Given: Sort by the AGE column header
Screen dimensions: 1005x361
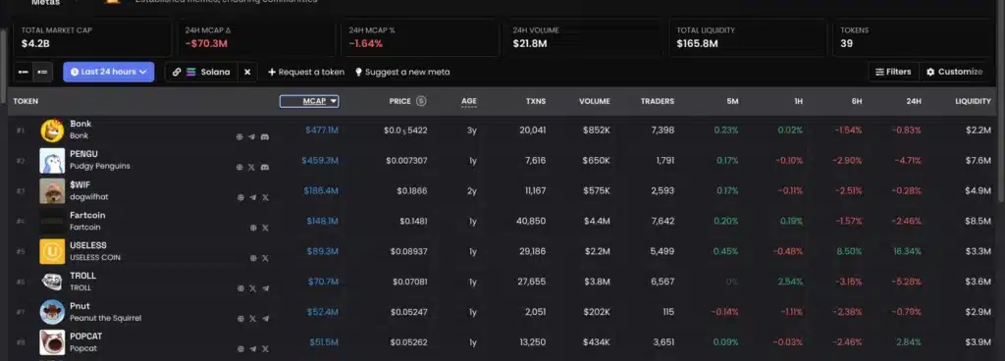Looking at the screenshot, I should point(469,101).
